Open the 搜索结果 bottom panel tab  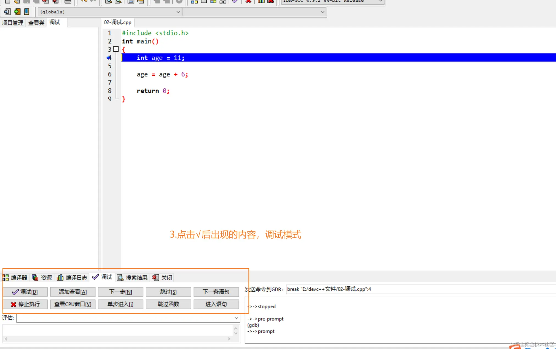[x=133, y=278]
